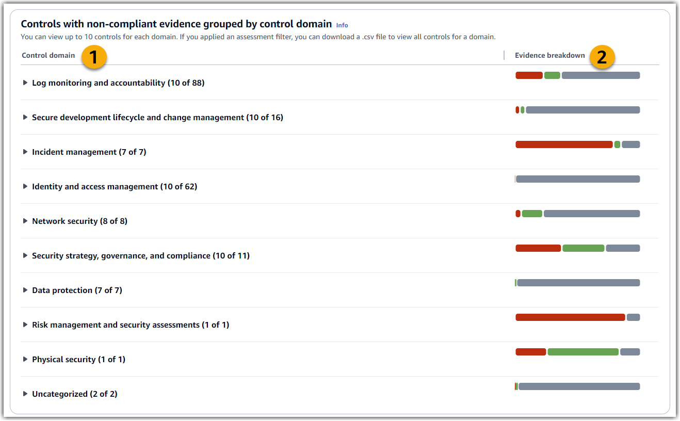Expand the Identity and access management domain
The image size is (680, 421).
tap(25, 186)
